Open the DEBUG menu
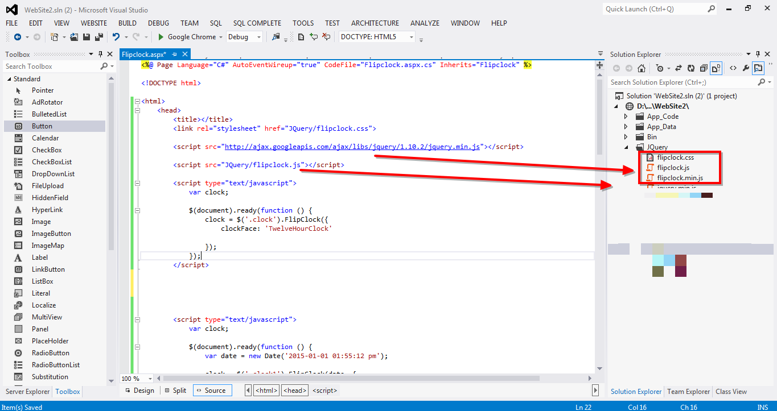Image resolution: width=777 pixels, height=411 pixels. pos(158,23)
